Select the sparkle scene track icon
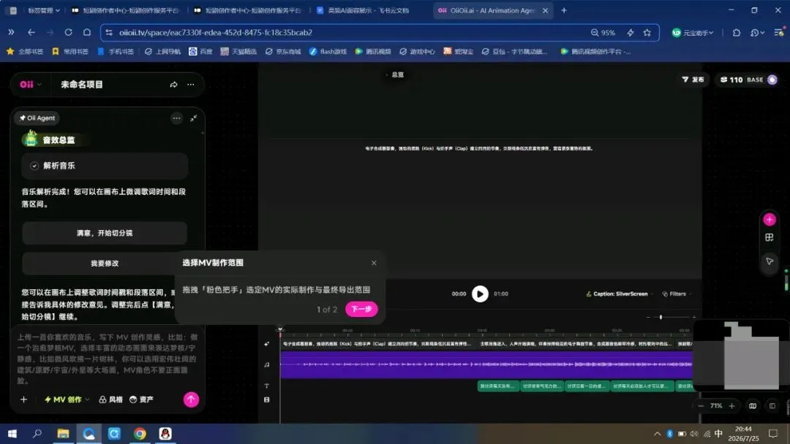Screen dimensions: 790x444 pos(266,344)
